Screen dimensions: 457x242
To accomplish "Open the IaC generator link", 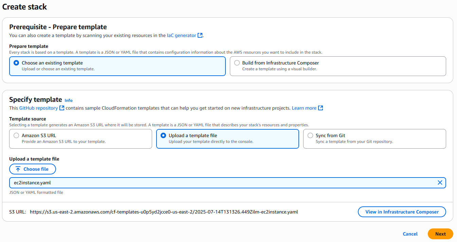I will pyautogui.click(x=181, y=35).
